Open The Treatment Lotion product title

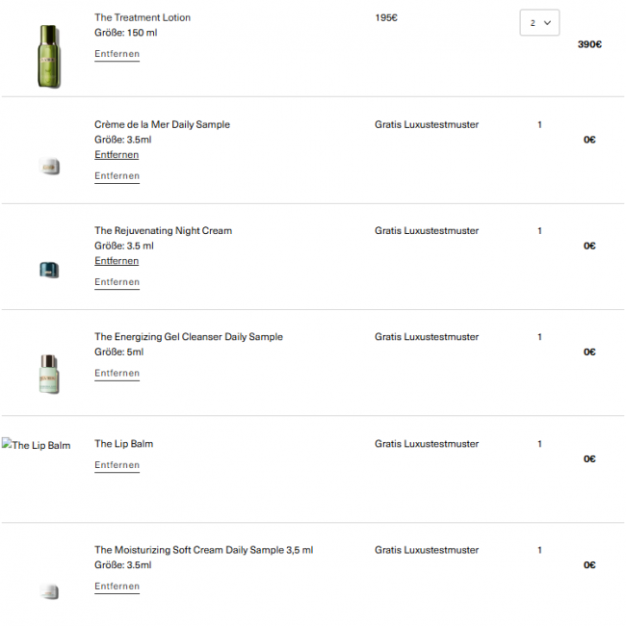coord(143,18)
